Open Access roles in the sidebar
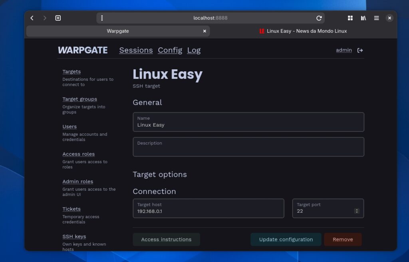 [x=79, y=154]
